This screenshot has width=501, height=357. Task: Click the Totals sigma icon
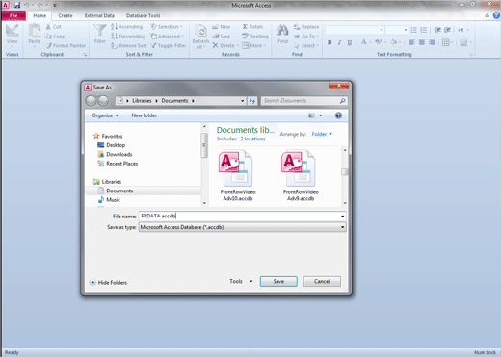click(x=245, y=27)
